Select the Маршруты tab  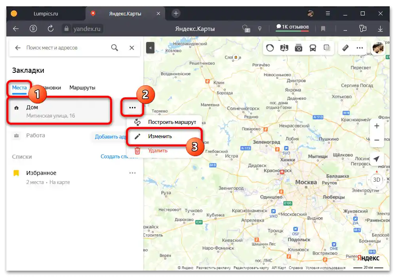(82, 87)
